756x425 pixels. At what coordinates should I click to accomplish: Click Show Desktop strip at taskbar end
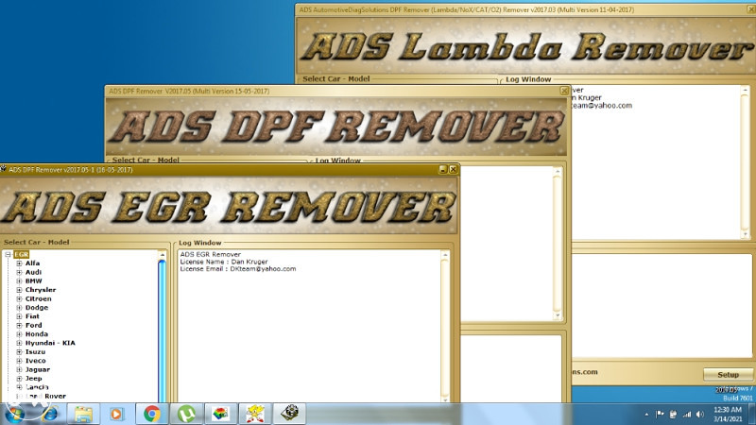(x=752, y=414)
